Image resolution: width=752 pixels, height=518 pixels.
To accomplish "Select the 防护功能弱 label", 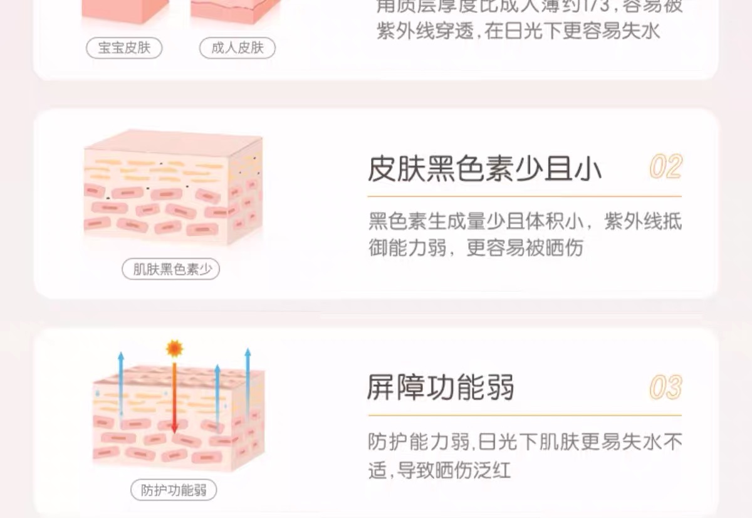I will point(174,490).
